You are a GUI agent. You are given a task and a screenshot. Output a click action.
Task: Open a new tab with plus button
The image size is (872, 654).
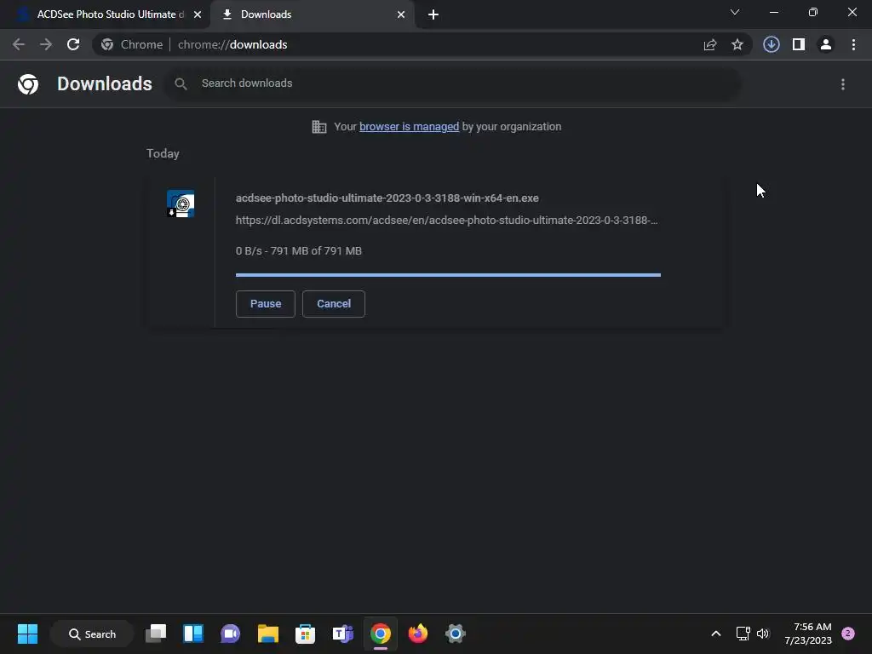(x=433, y=14)
